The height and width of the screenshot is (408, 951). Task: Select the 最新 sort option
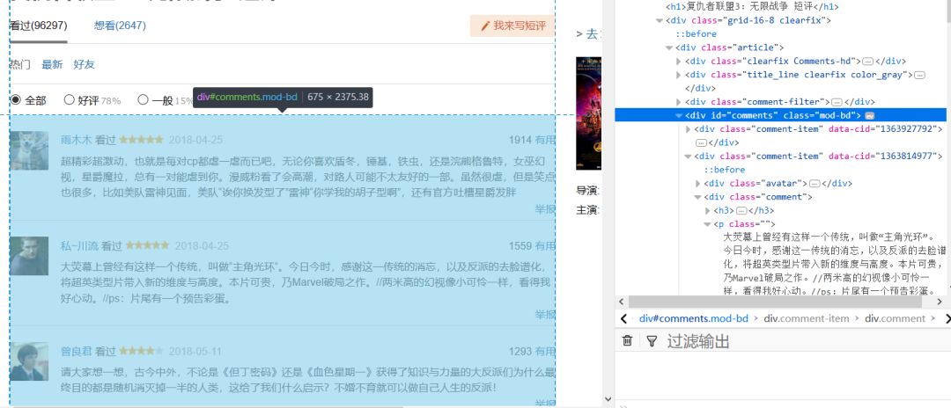pyautogui.click(x=52, y=65)
